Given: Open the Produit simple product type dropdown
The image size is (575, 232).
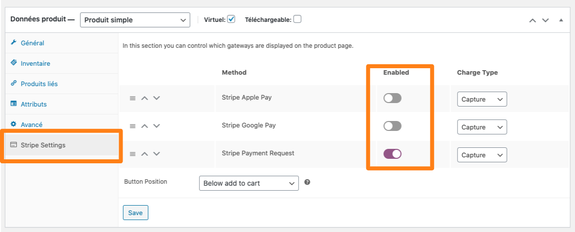Looking at the screenshot, I should pyautogui.click(x=135, y=20).
